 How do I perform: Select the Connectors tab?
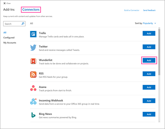[31, 10]
